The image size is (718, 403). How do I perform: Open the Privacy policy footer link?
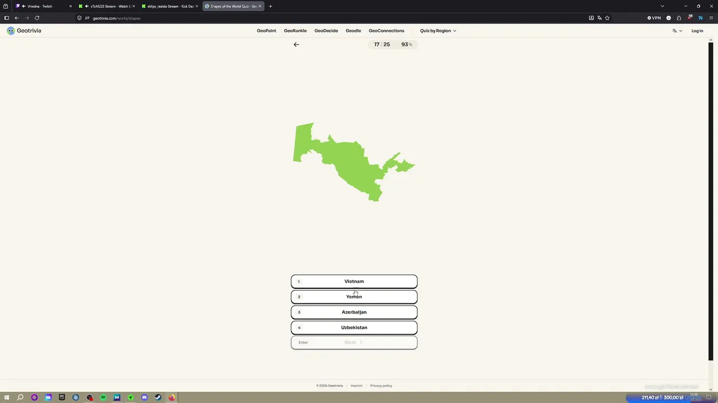(x=381, y=386)
